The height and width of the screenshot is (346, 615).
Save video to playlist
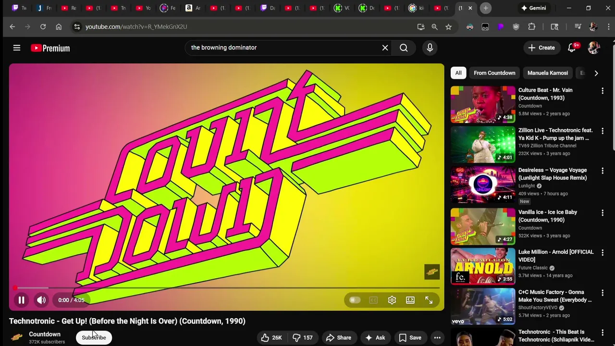(x=410, y=337)
